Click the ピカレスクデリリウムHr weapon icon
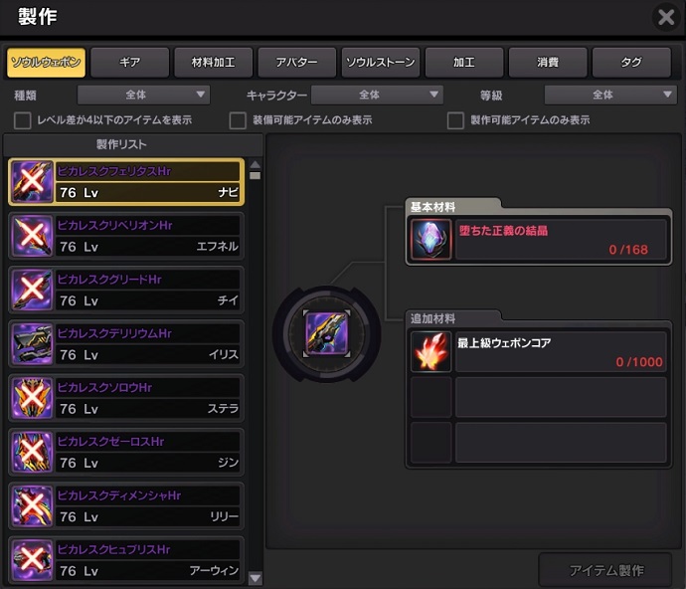The height and width of the screenshot is (589, 686). 32,344
